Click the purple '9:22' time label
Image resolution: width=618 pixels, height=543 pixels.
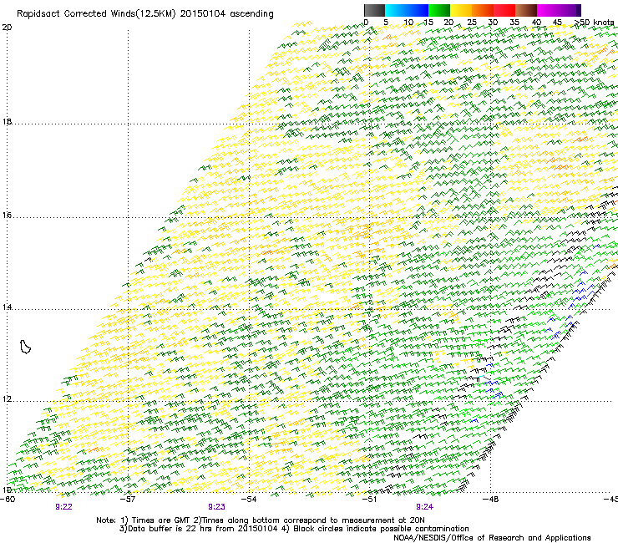coord(63,507)
